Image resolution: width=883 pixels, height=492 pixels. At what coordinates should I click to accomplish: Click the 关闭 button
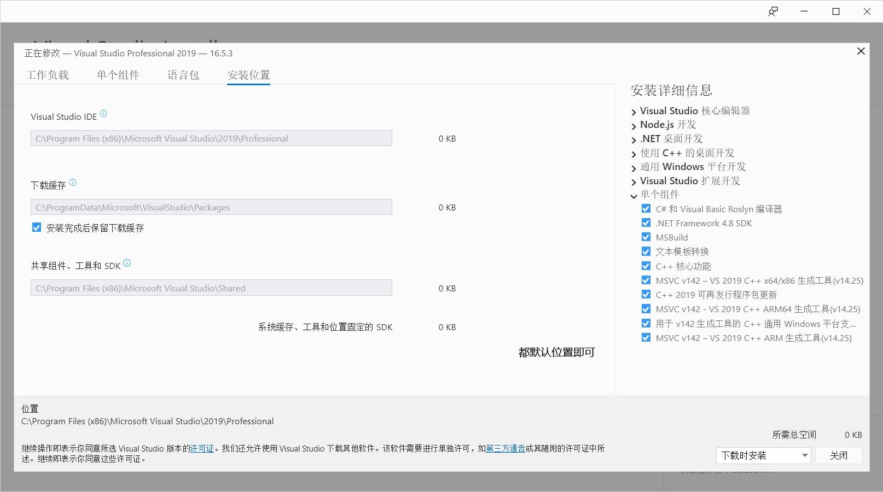tap(839, 455)
